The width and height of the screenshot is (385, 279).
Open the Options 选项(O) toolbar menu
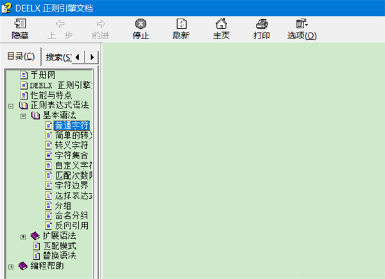[x=302, y=29]
